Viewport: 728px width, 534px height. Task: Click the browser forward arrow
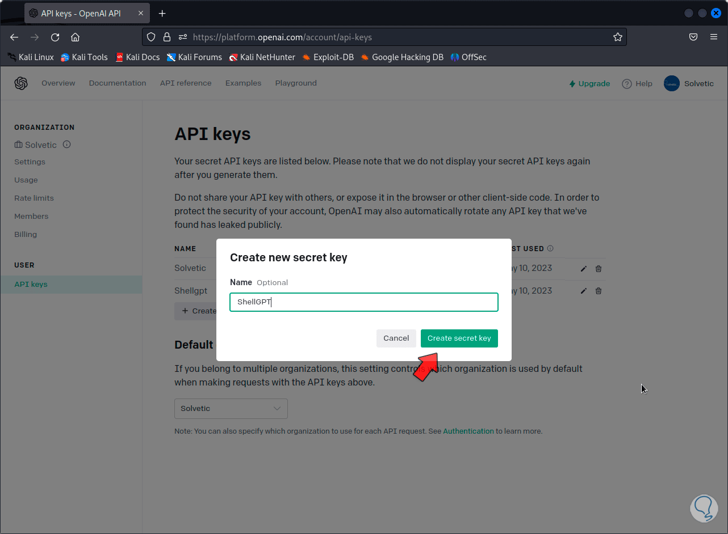(x=35, y=37)
